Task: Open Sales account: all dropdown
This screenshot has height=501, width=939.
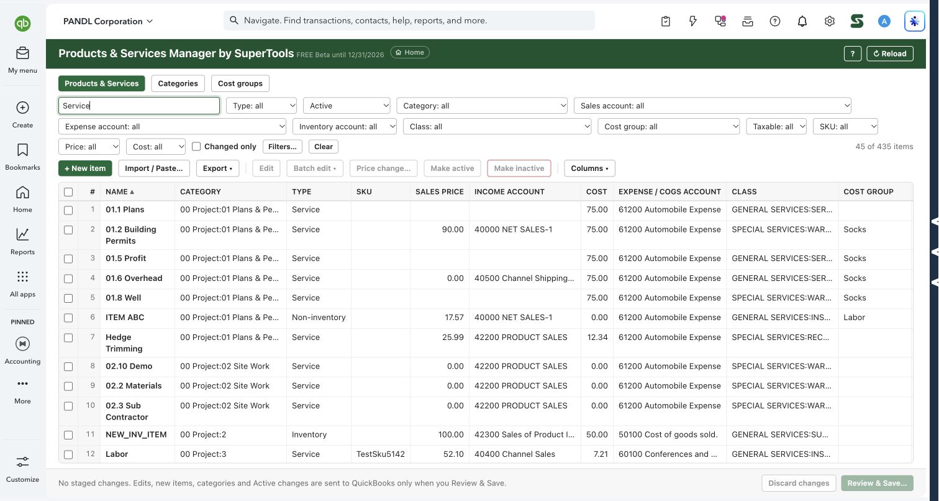Action: 712,106
